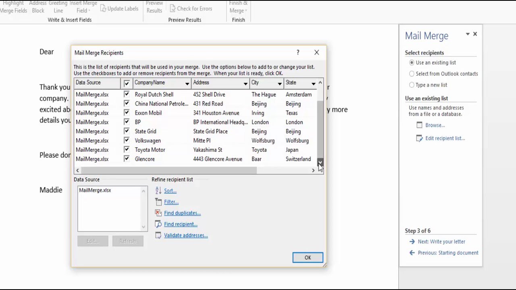Image resolution: width=516 pixels, height=290 pixels.
Task: Open Validate addresses... link
Action: (x=186, y=235)
